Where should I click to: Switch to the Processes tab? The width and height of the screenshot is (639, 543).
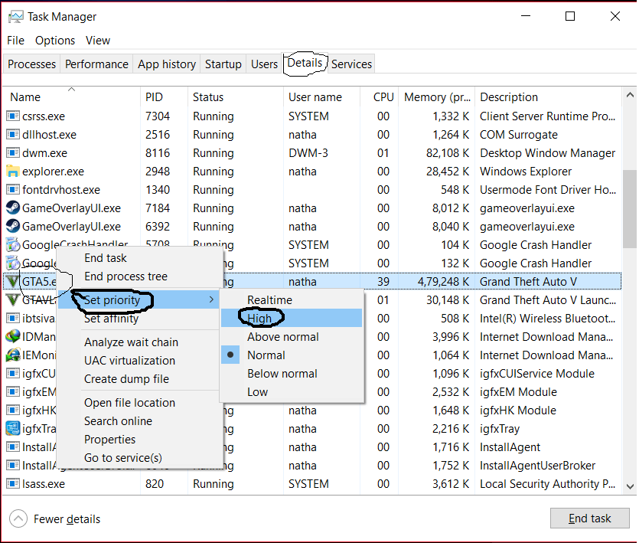[x=32, y=64]
